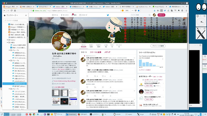
Task: Close the bookmarks sidebar with X
Action: click(x=26, y=15)
